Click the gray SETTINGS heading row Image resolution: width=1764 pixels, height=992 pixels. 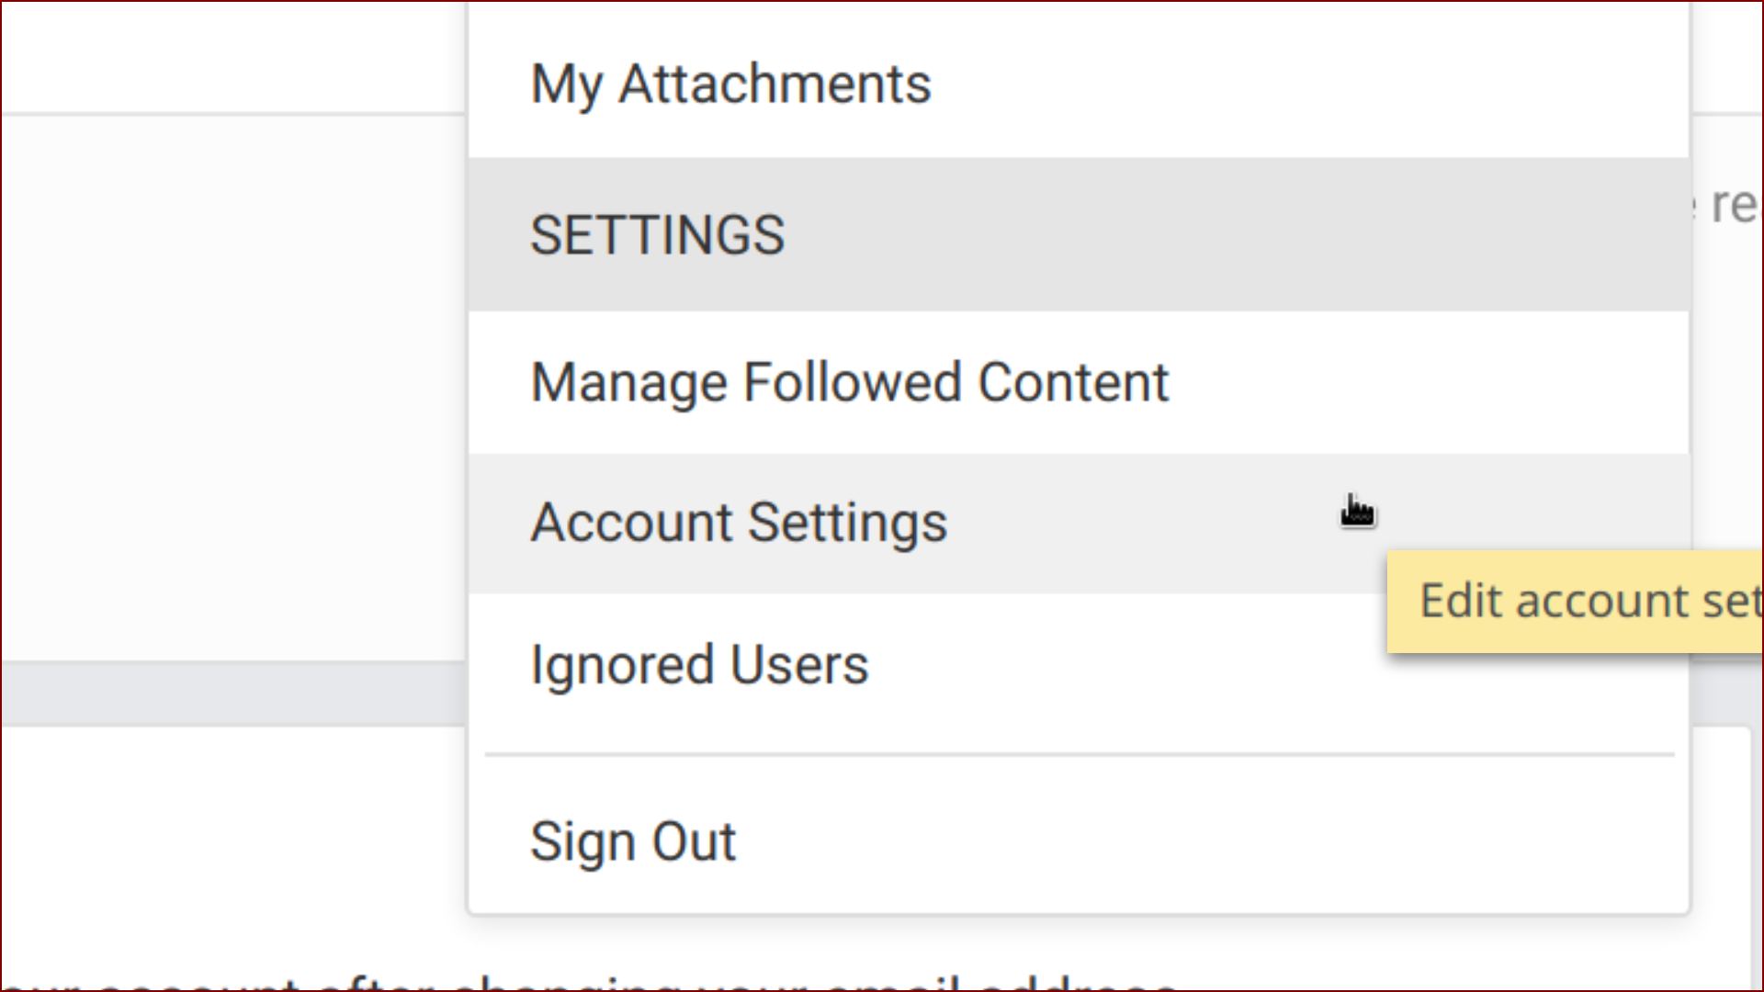[1079, 234]
